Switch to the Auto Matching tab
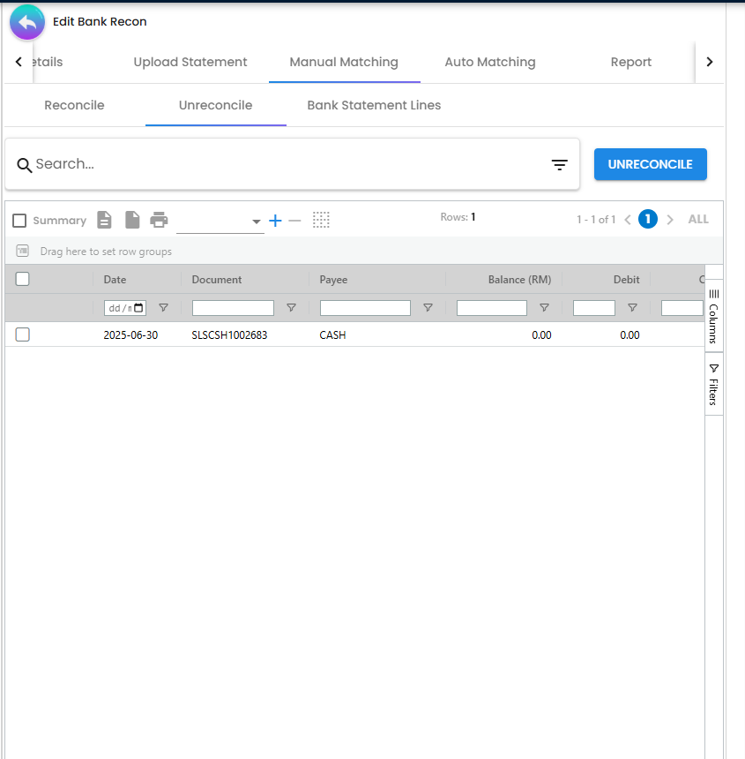This screenshot has width=745, height=759. click(x=489, y=62)
